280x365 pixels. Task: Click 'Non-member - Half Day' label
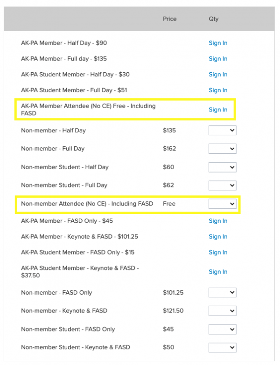[x=53, y=131]
